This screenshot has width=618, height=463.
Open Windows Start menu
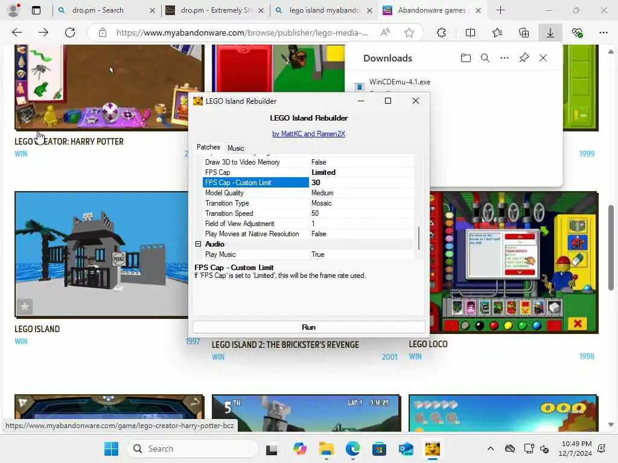(x=111, y=449)
